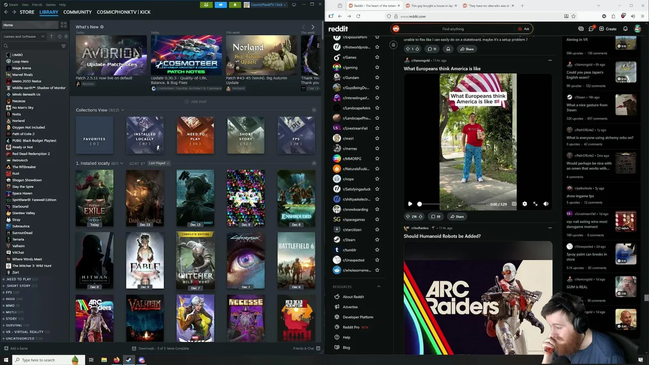Toggle favorite star for r/Gundam
649x365 pixels.
[377, 78]
